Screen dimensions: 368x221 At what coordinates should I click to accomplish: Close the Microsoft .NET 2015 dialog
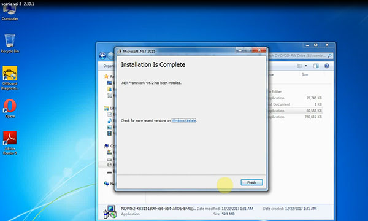(x=259, y=50)
